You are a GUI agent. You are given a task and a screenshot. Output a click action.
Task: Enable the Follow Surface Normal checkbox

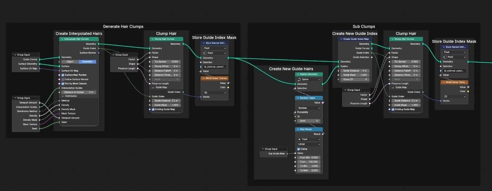coord(63,79)
